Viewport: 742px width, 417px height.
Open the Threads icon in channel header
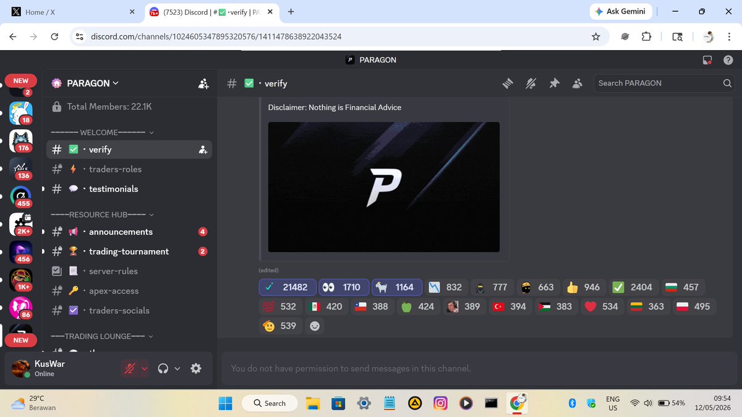508,83
